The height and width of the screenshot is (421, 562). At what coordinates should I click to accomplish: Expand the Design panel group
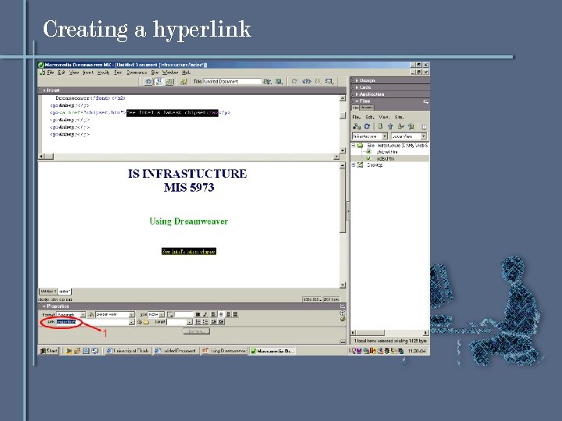pyautogui.click(x=365, y=80)
